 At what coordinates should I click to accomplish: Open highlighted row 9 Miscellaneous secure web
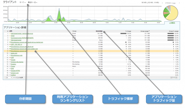tap(18, 51)
